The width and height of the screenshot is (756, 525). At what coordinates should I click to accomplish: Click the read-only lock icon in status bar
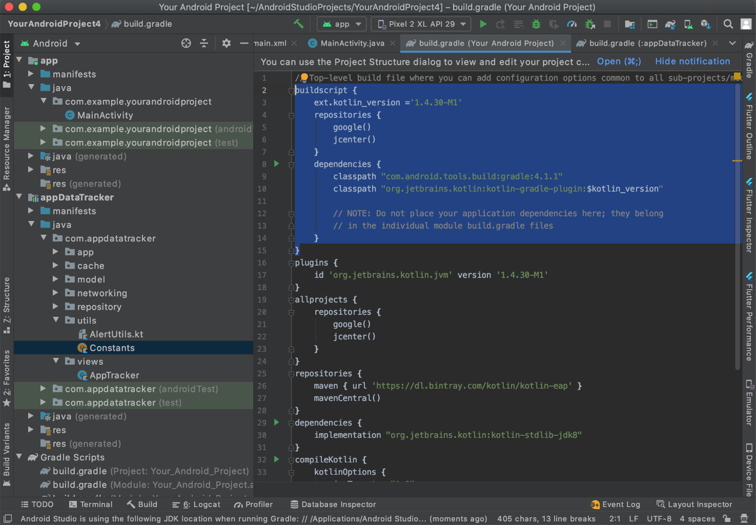pos(727,518)
